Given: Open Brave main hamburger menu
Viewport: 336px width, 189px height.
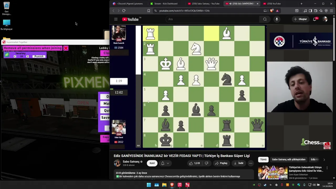Looking at the screenshot, I should [x=332, y=11].
